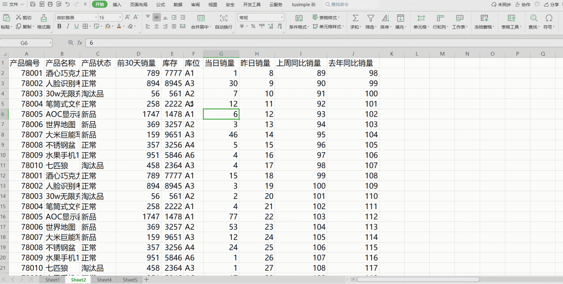Toggle bold formatting (B)

(x=59, y=26)
